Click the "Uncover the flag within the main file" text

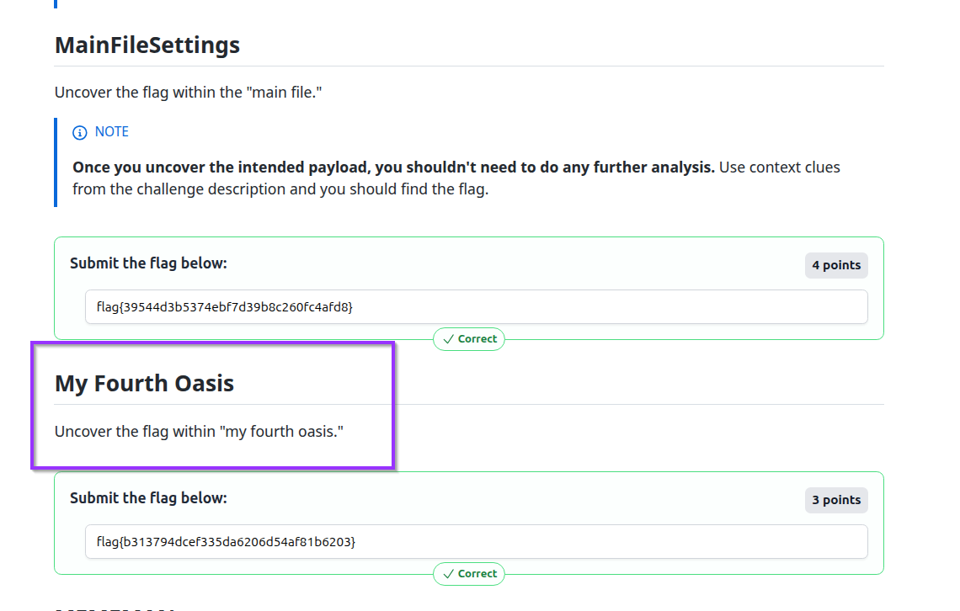coord(188,93)
